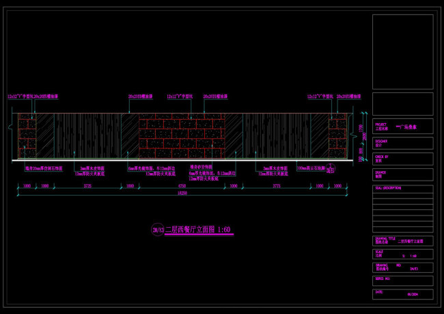
Task: Select the DRAWER field in title block
Action: tap(402, 174)
